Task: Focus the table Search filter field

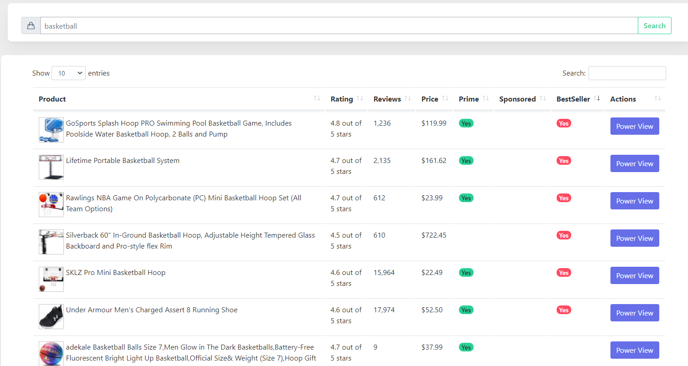Action: pos(627,73)
